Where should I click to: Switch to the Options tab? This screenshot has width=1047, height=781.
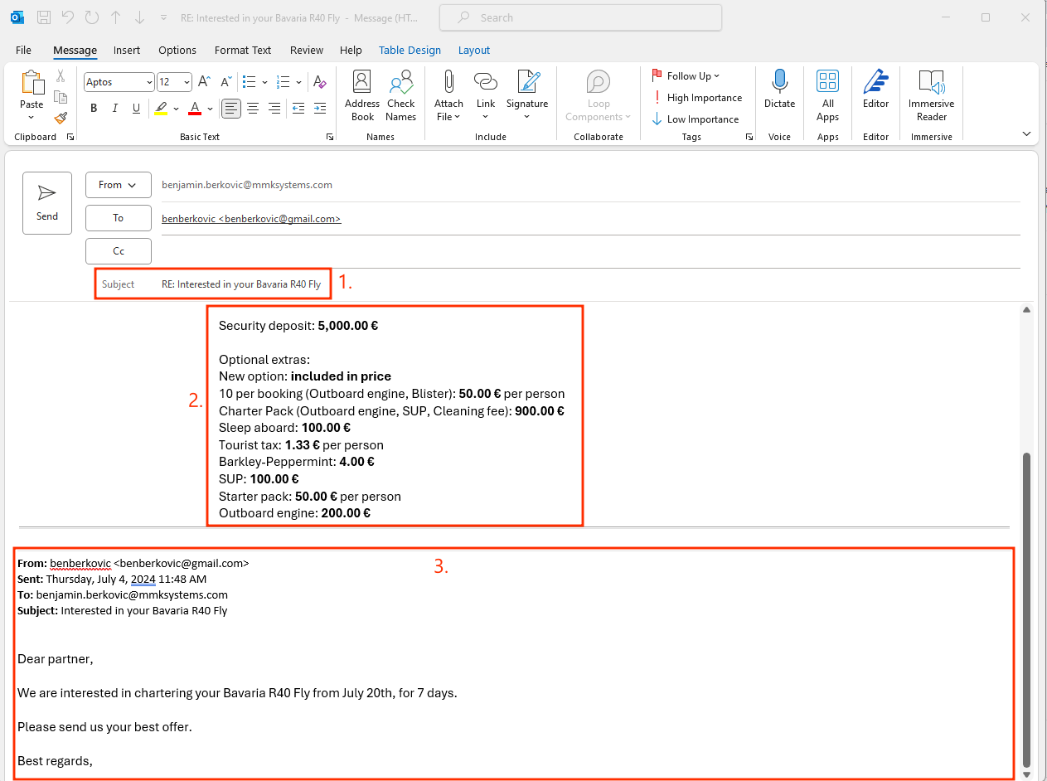click(x=177, y=51)
